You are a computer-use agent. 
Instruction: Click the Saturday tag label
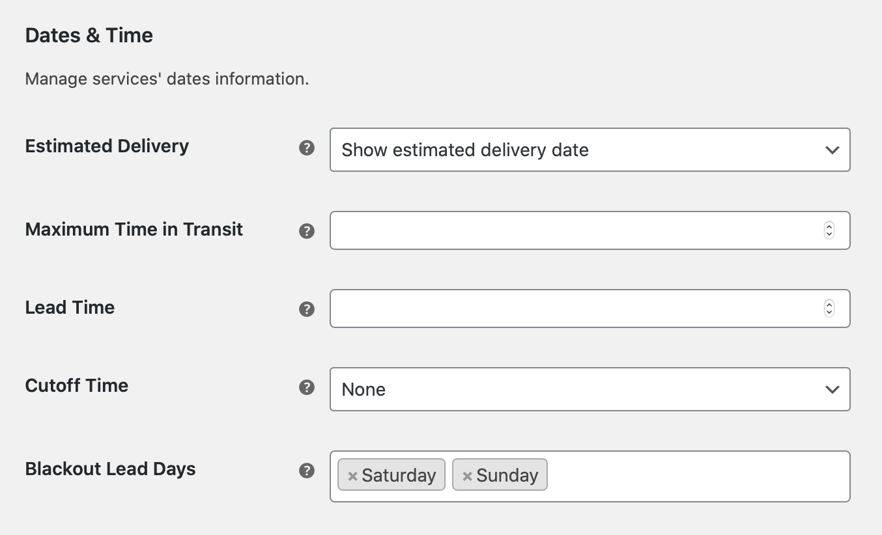click(399, 476)
